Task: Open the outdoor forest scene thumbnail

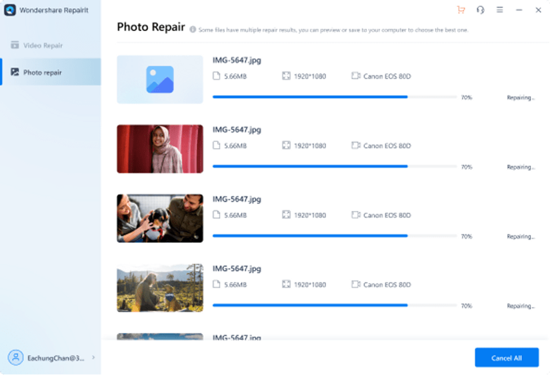Action: click(160, 288)
